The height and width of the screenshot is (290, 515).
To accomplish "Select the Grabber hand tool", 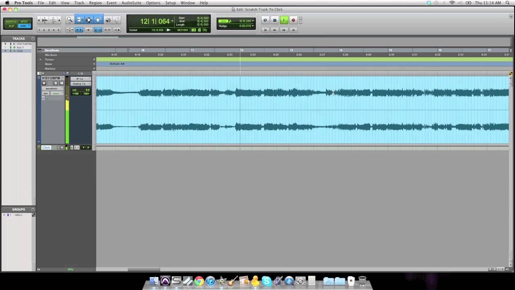I will pos(98,20).
